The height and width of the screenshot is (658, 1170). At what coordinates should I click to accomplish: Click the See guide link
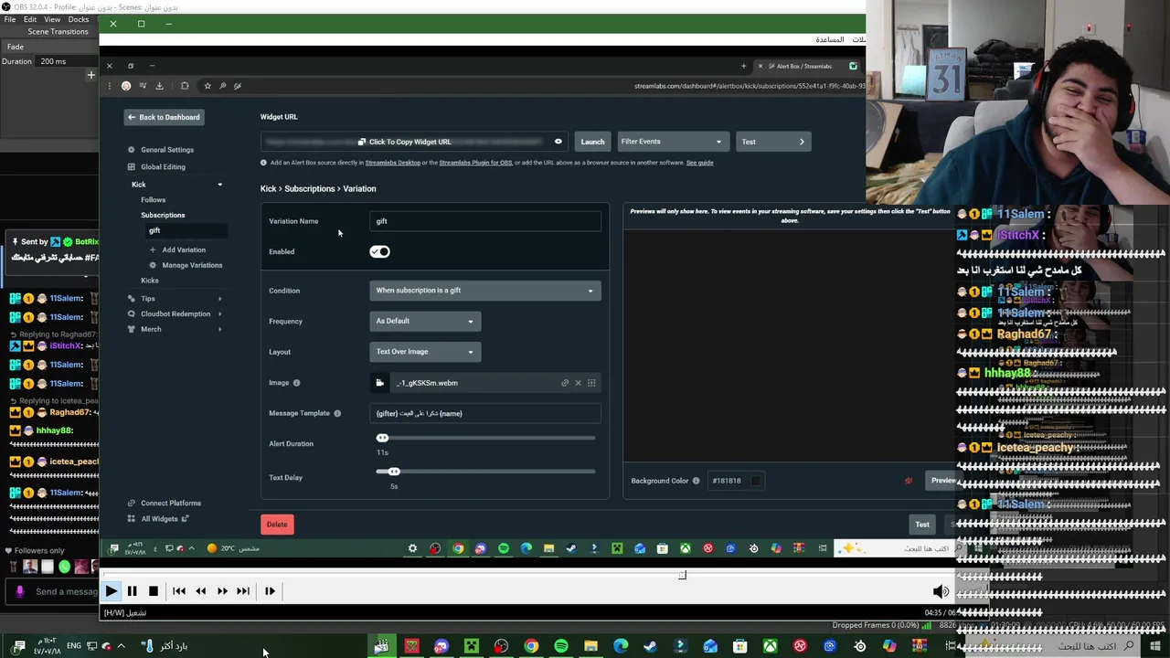click(699, 163)
